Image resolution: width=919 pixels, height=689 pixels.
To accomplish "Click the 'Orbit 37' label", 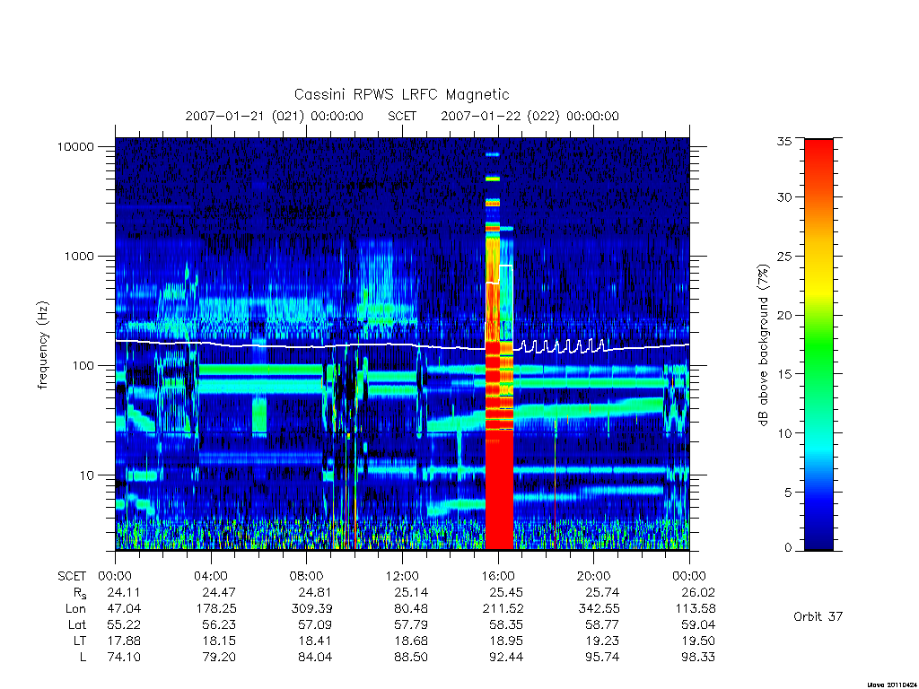I will (818, 616).
